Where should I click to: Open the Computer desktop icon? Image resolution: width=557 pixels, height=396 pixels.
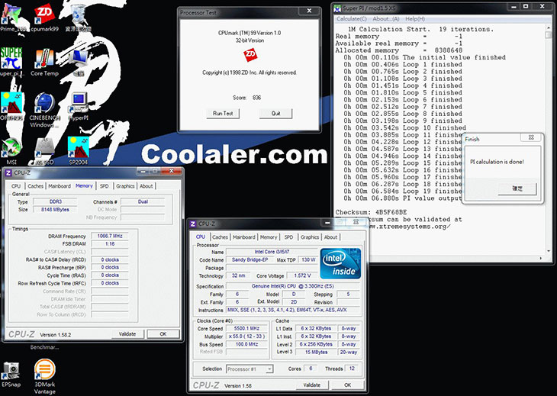tap(79, 62)
